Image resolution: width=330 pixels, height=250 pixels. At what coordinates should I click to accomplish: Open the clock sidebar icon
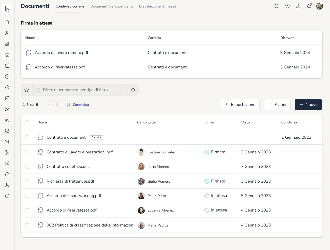click(x=7, y=76)
